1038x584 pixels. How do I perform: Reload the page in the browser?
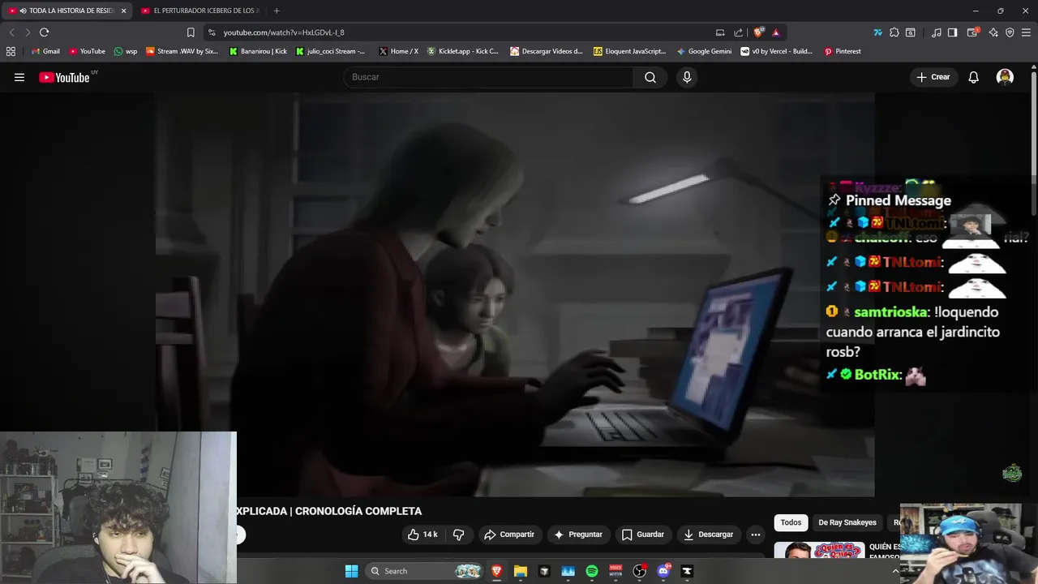[44, 32]
